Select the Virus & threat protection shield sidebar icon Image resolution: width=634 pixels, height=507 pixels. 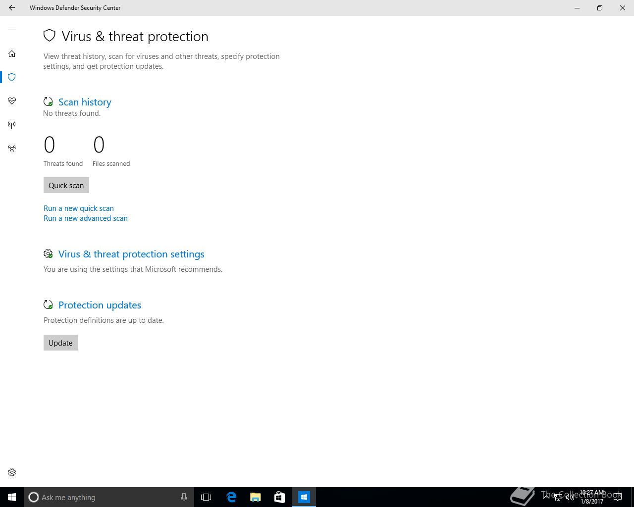[x=12, y=77]
